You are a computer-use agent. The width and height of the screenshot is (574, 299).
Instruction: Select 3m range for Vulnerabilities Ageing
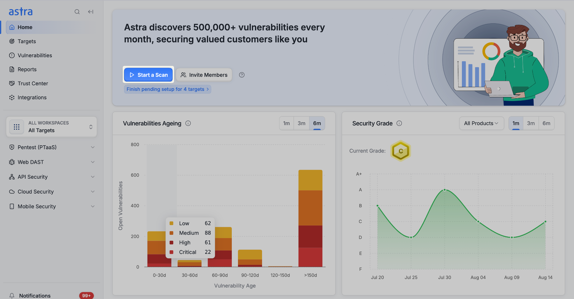(302, 123)
